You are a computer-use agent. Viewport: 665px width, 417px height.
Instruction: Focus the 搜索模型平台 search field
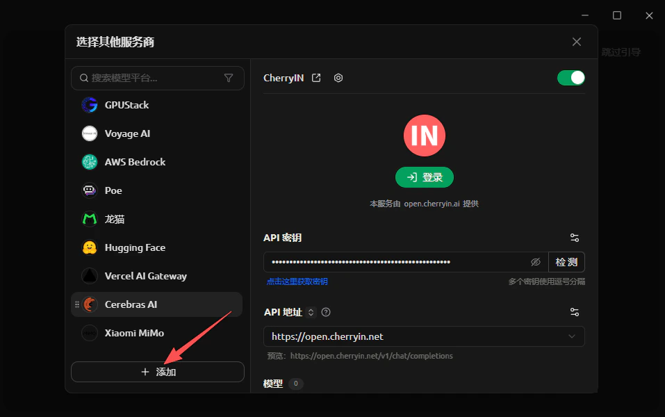[158, 78]
